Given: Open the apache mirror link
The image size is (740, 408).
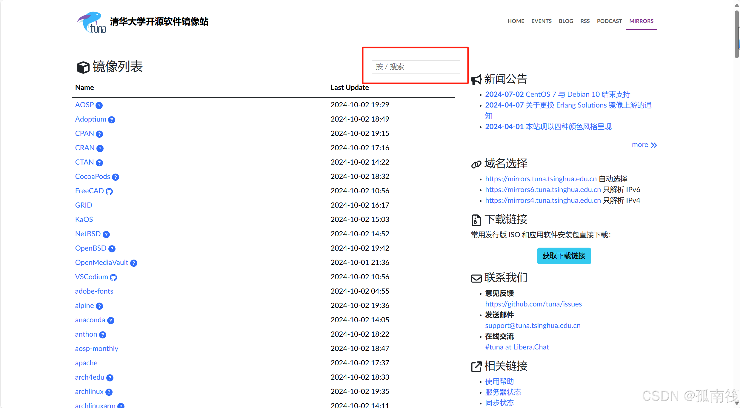Looking at the screenshot, I should tap(86, 363).
